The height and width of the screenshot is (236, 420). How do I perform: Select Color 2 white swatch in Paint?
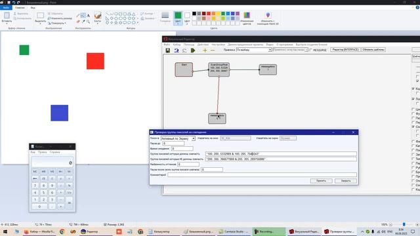point(187,18)
